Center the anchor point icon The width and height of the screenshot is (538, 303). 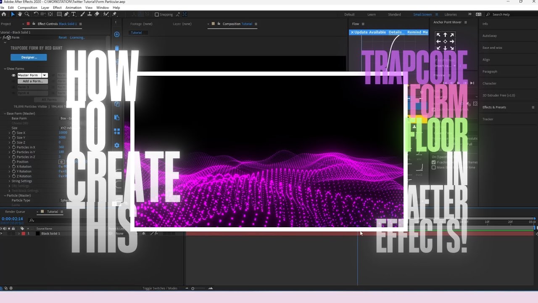point(445,42)
